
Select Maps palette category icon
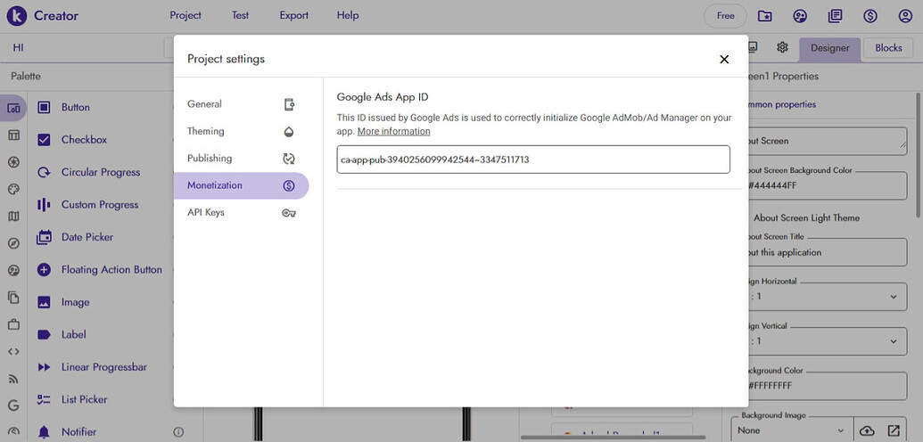pyautogui.click(x=13, y=216)
